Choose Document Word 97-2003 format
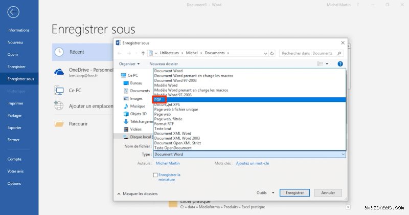 249,80
